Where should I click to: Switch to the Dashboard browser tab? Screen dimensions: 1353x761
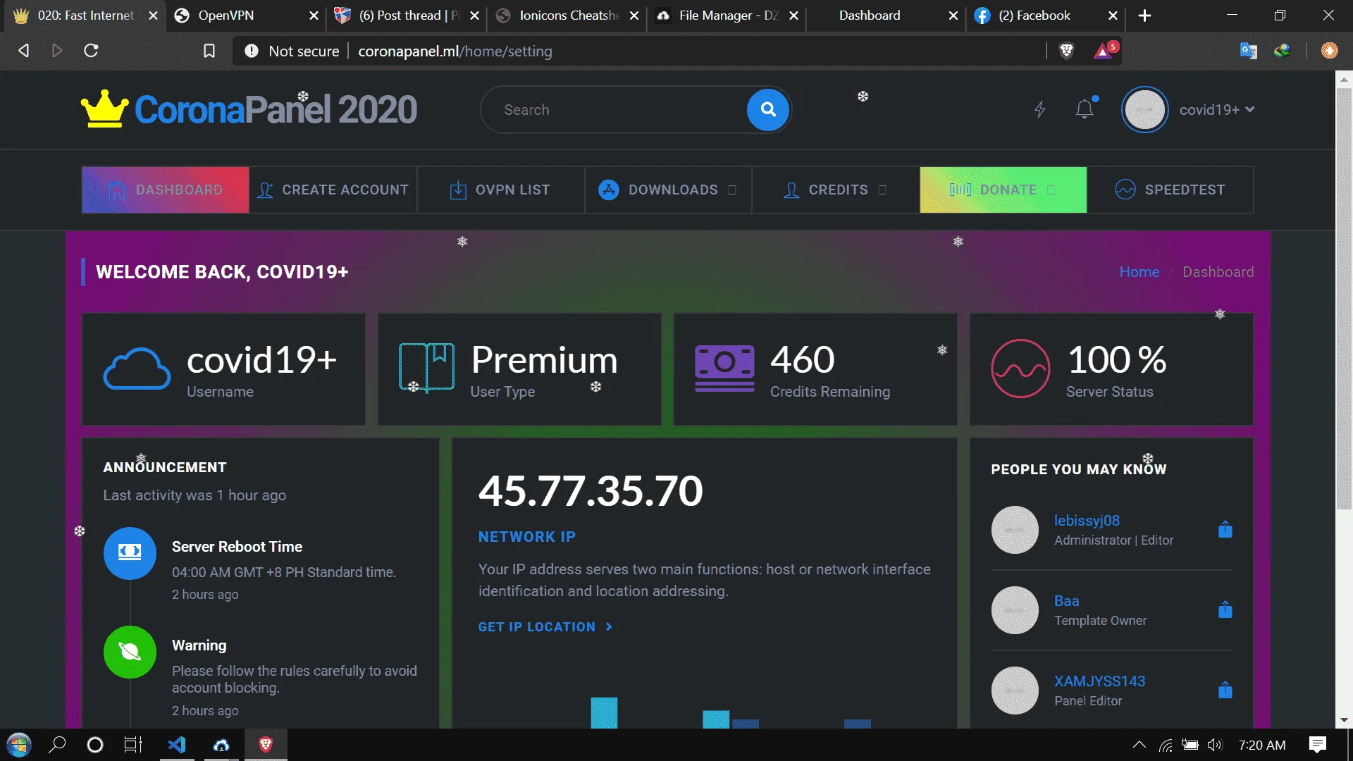pos(886,16)
